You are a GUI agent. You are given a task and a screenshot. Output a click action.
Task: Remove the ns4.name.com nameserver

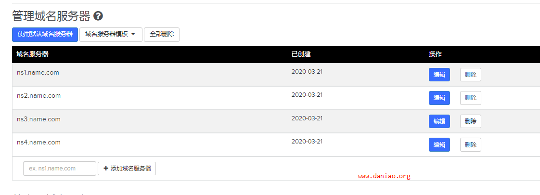pos(470,145)
